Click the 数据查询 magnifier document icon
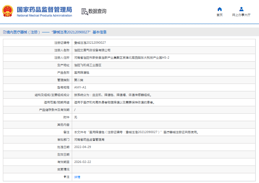 tap(84, 11)
